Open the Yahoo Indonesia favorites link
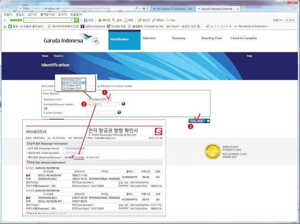The image size is (300, 224). tap(93, 26)
